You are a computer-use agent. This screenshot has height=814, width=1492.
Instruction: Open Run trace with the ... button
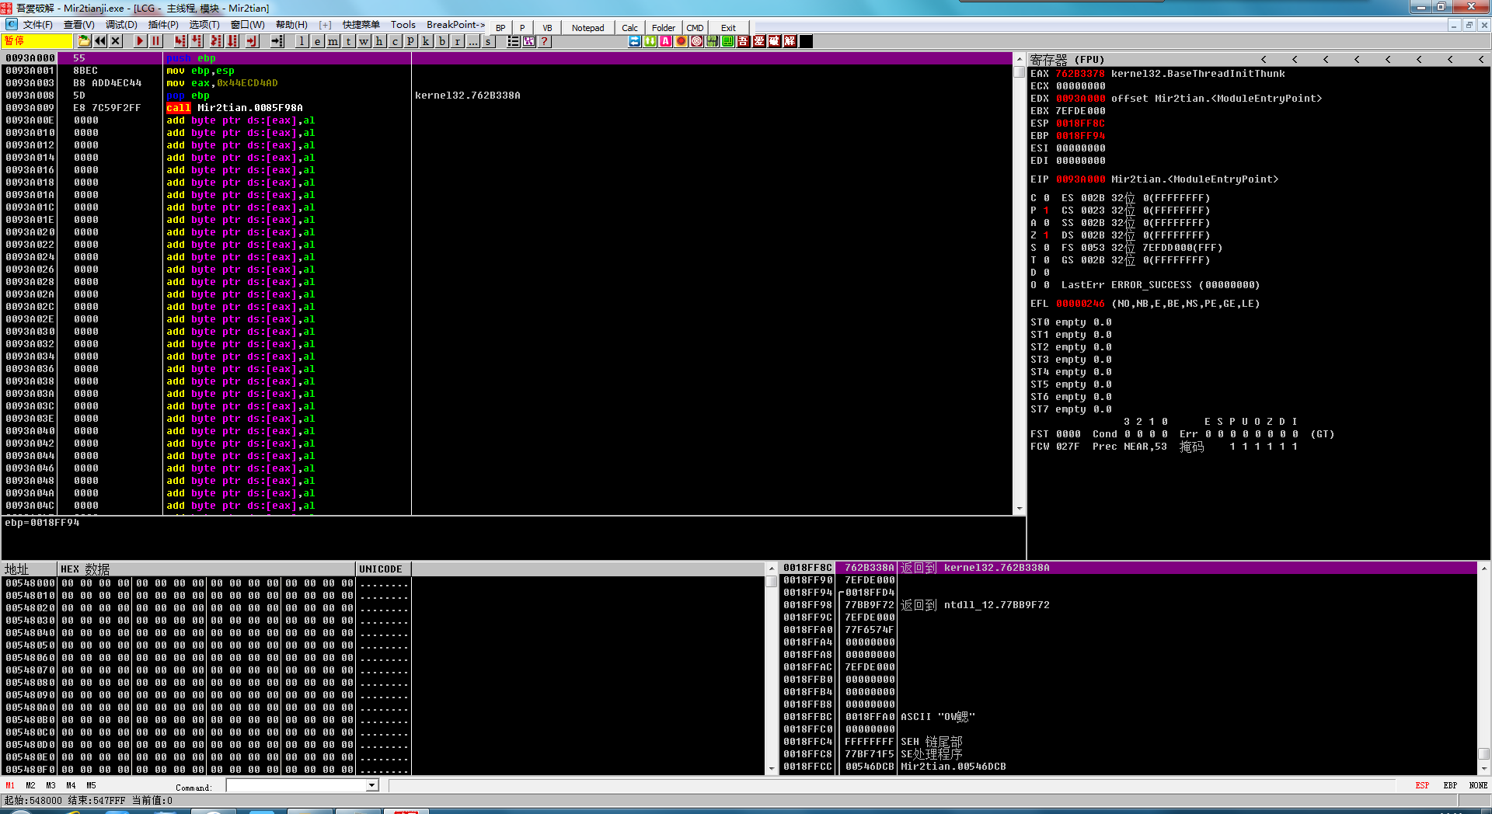point(472,41)
